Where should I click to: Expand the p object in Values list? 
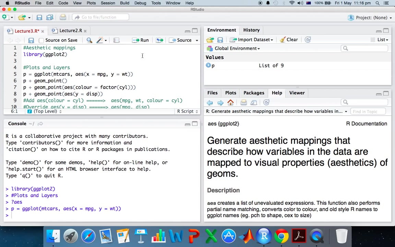tap(208, 65)
